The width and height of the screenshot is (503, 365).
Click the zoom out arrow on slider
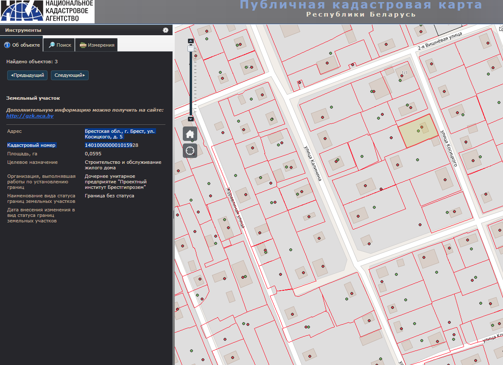[x=190, y=119]
